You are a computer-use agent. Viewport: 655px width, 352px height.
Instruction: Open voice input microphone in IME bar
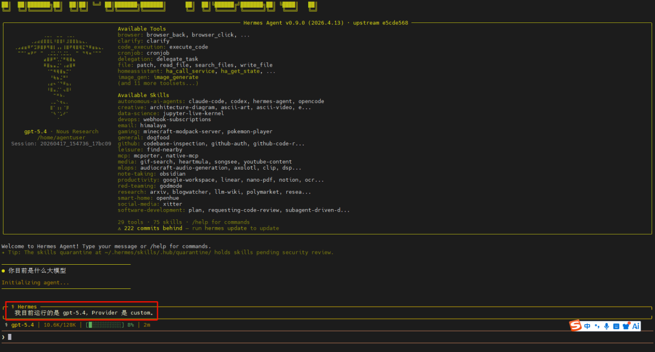pyautogui.click(x=606, y=326)
